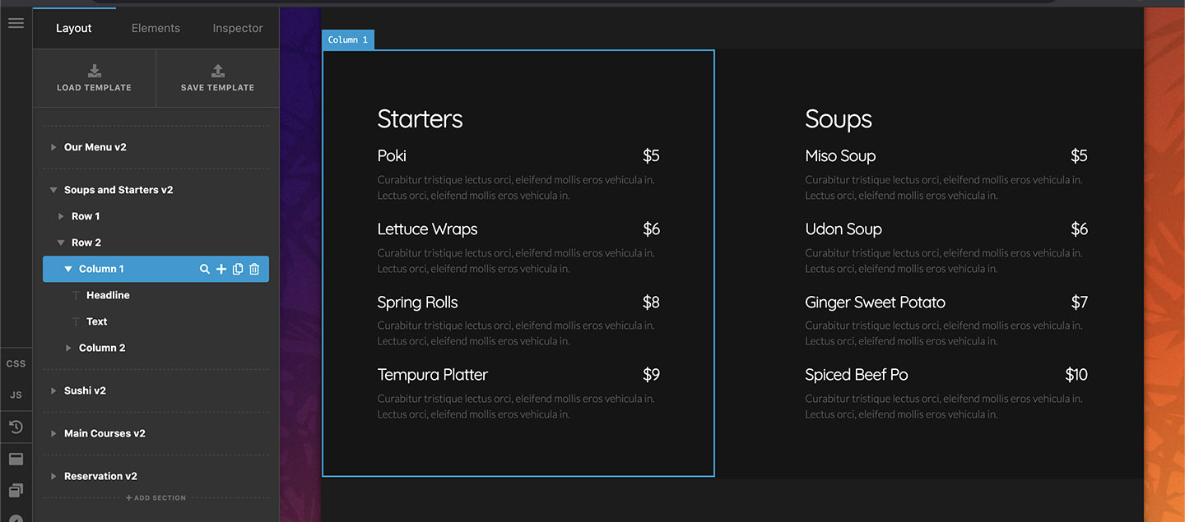The height and width of the screenshot is (522, 1185).
Task: Open the revision history icon
Action: (x=16, y=427)
